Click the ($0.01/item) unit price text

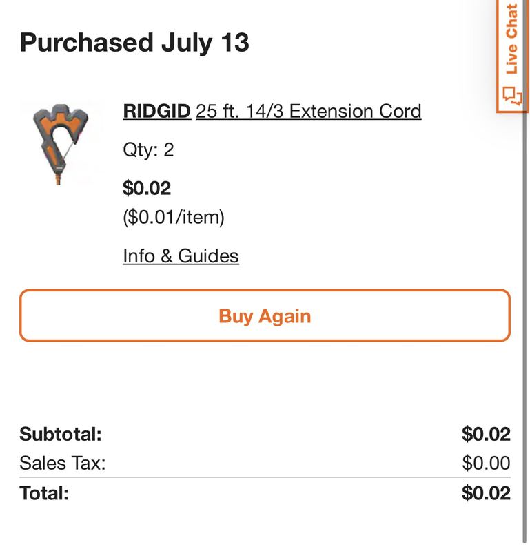click(x=174, y=217)
